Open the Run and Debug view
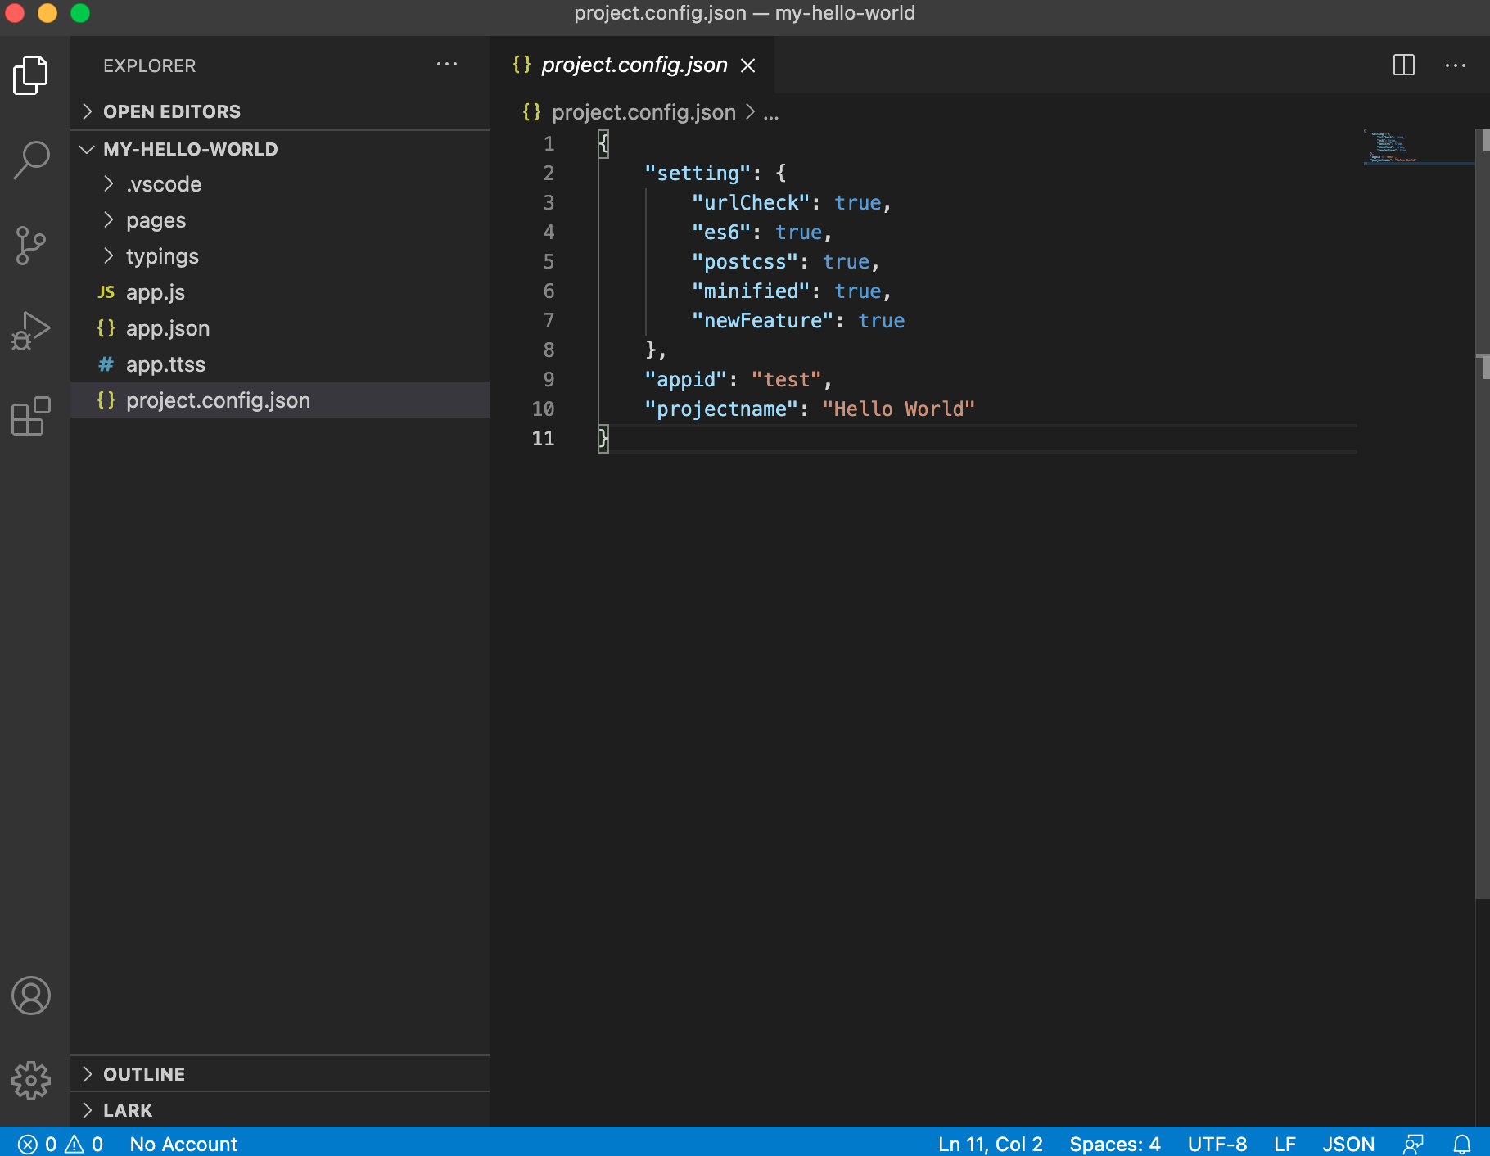The height and width of the screenshot is (1156, 1490). click(31, 331)
